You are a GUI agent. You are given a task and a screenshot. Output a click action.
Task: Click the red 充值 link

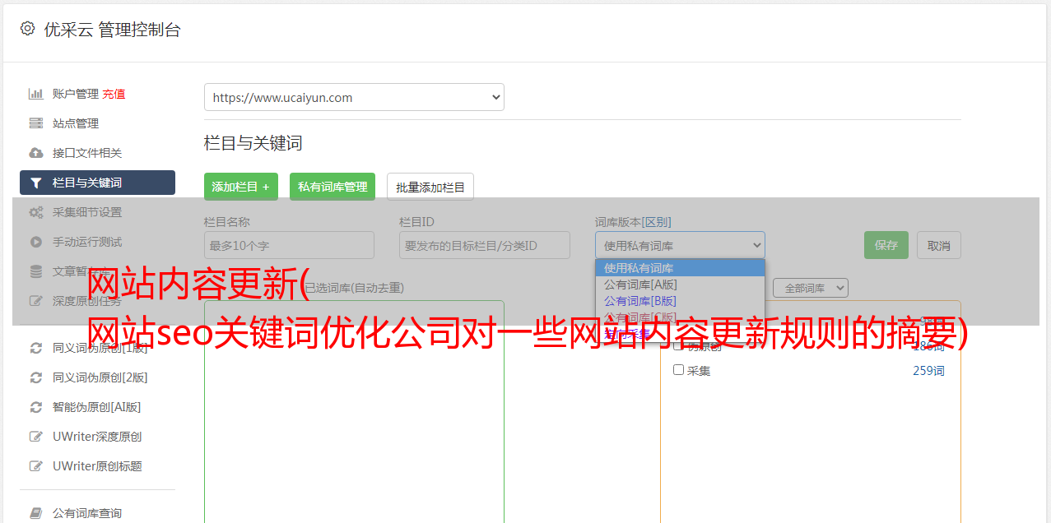click(x=114, y=94)
